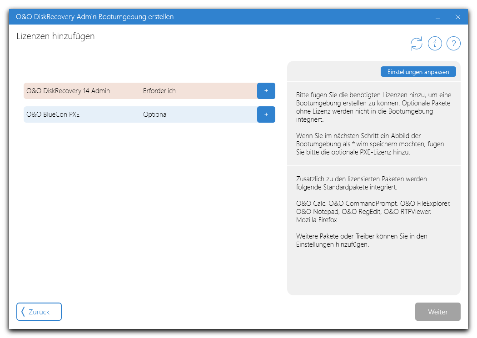Click the paragraph starting Wenn Sie im nächsten Schritt
This screenshot has height=338, width=477.
[370, 144]
